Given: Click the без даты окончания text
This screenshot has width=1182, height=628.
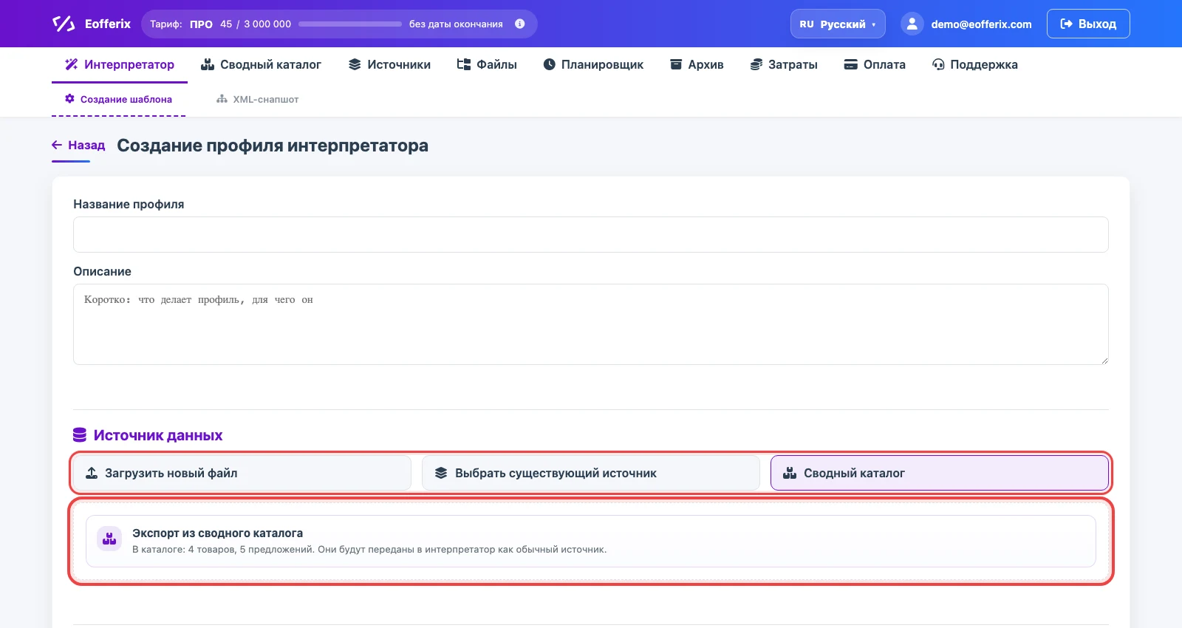Looking at the screenshot, I should (456, 24).
